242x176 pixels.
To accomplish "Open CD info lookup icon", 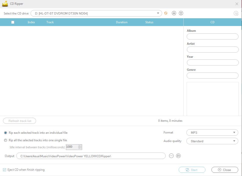I will coord(236,13).
